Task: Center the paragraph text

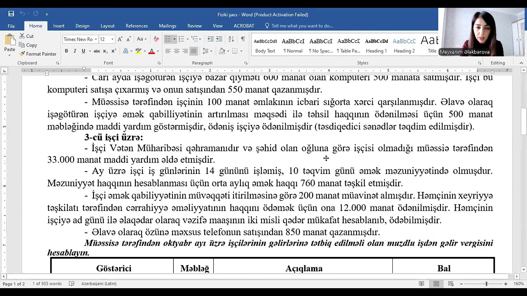Action: point(176,51)
